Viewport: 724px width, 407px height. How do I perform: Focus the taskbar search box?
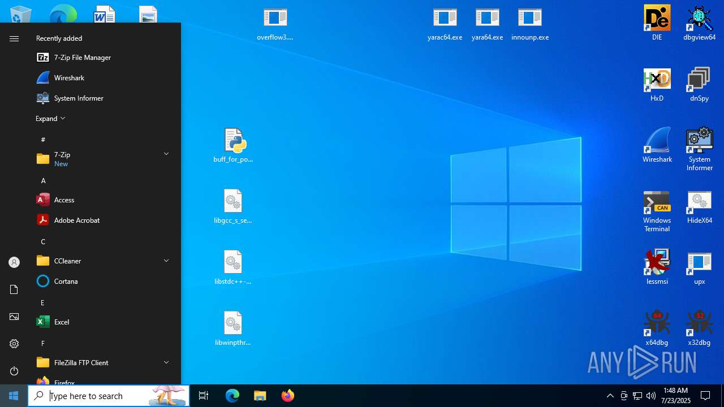[x=109, y=396]
